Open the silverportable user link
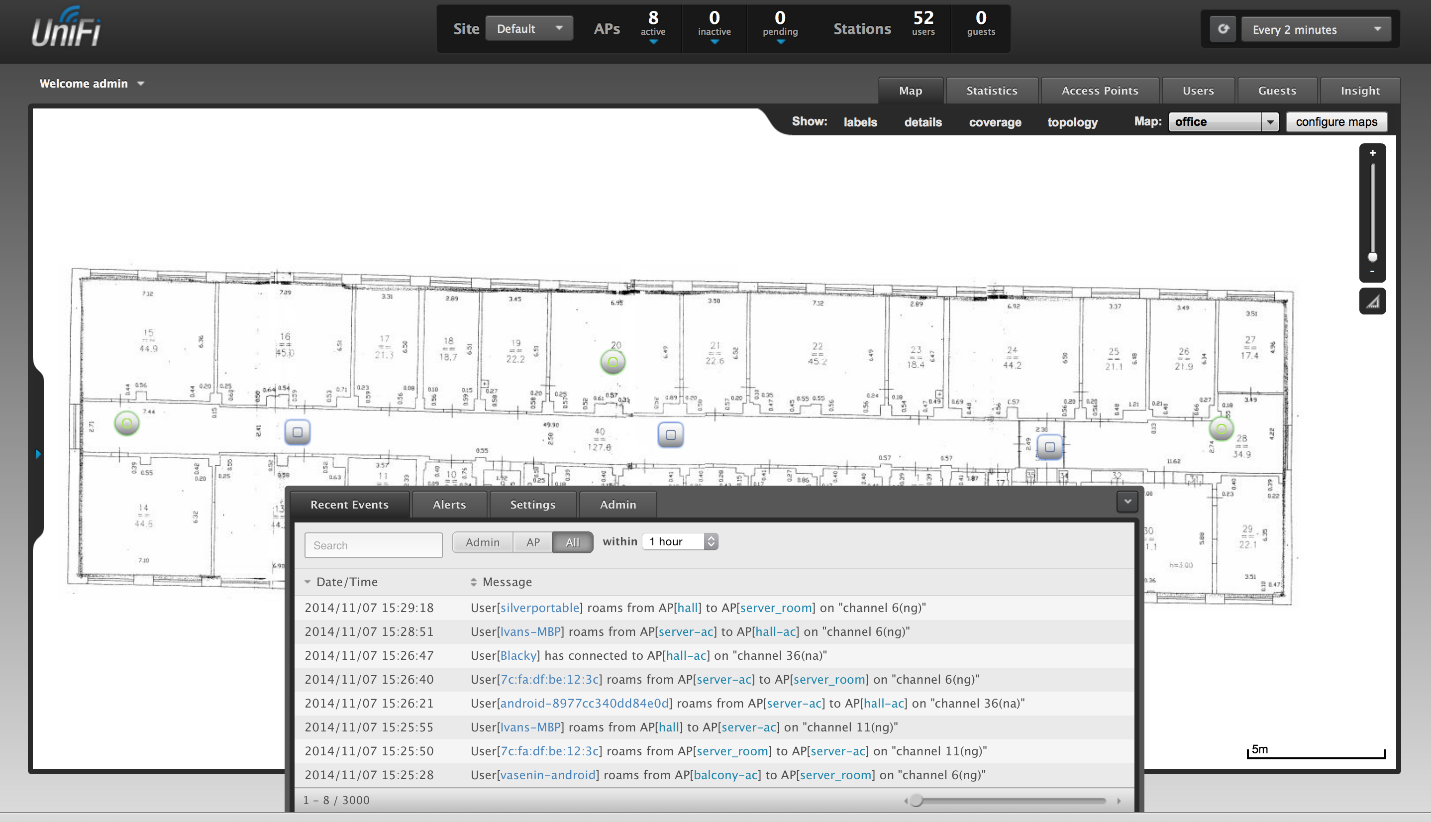Image resolution: width=1431 pixels, height=822 pixels. pos(540,608)
